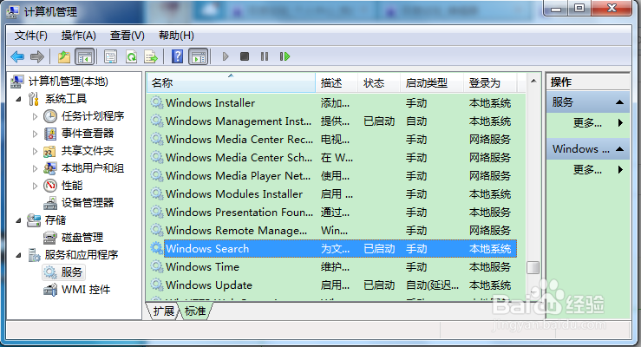The width and height of the screenshot is (641, 347).
Task: Collapse the 系统工具 tree node
Action: [x=18, y=99]
